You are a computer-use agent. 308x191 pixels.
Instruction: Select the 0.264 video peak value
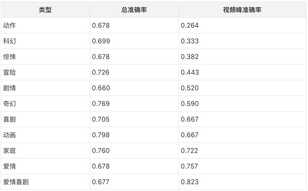(190, 26)
